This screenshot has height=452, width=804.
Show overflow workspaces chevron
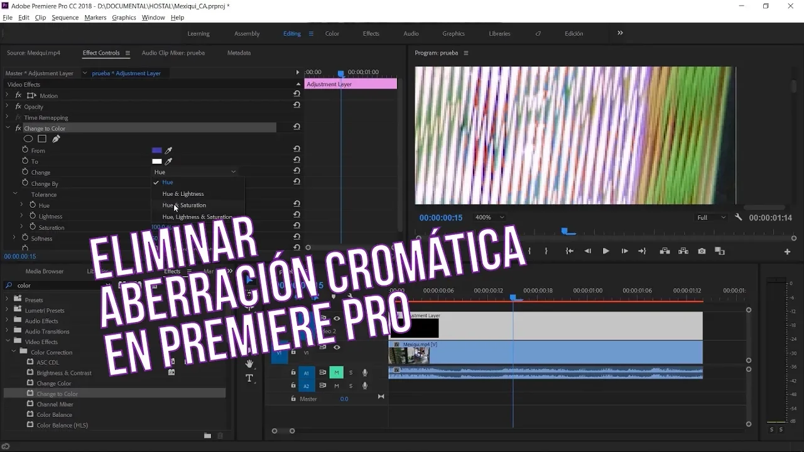click(620, 33)
